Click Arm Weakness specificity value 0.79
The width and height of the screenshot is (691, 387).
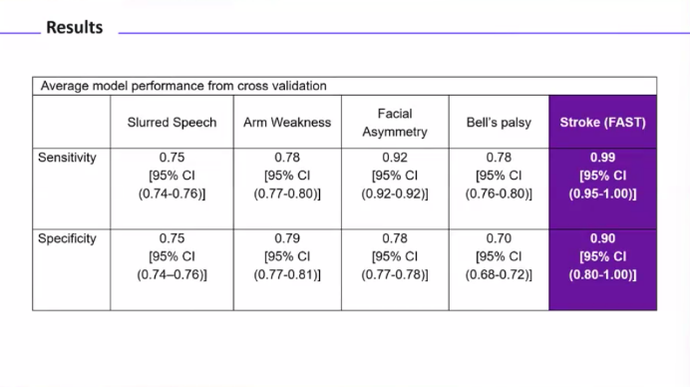click(287, 238)
